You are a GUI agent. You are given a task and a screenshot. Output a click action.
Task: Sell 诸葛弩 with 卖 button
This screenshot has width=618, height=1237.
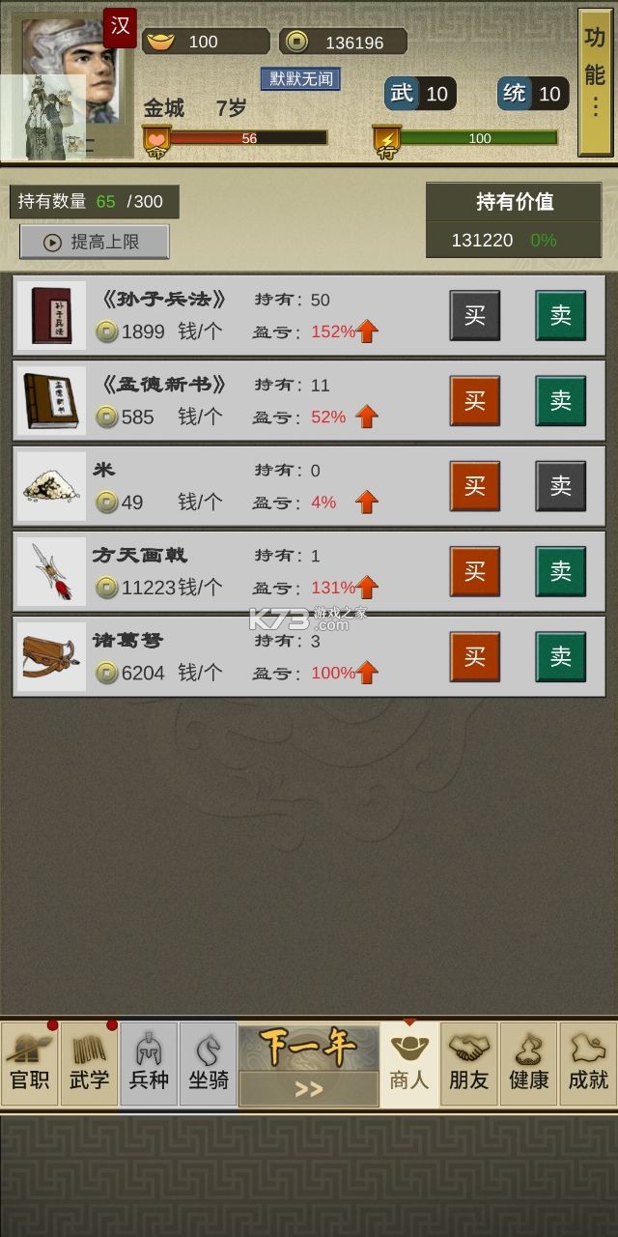[561, 656]
